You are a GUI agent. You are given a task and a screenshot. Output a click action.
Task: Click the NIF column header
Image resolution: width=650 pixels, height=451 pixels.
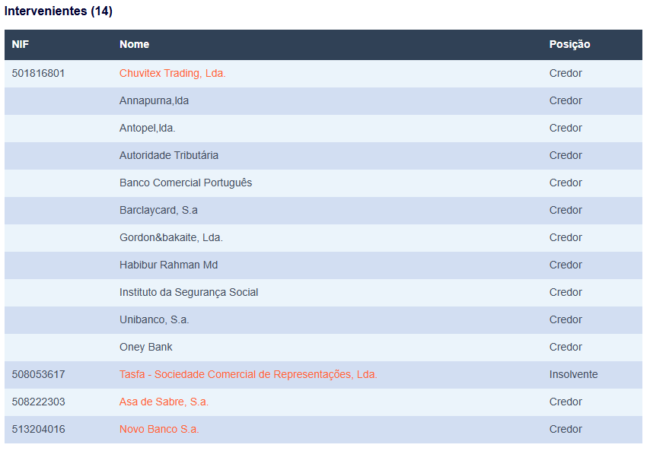21,44
